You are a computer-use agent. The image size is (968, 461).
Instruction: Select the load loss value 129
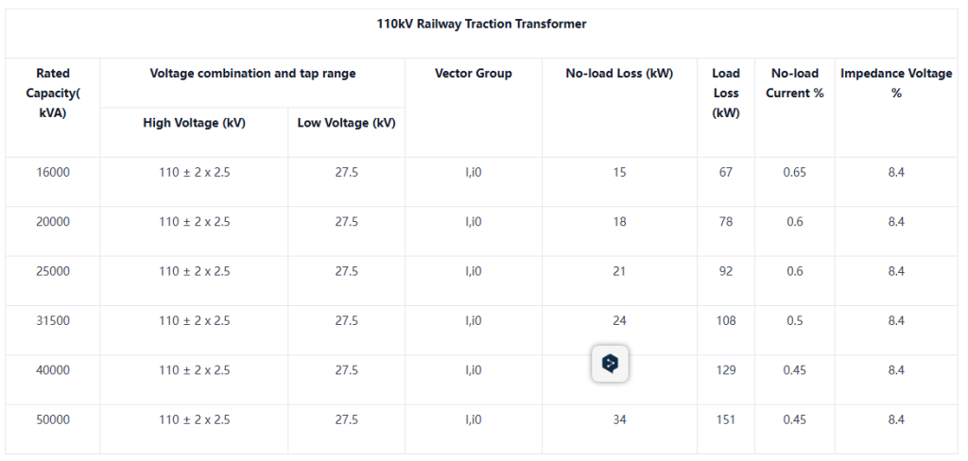pyautogui.click(x=726, y=370)
